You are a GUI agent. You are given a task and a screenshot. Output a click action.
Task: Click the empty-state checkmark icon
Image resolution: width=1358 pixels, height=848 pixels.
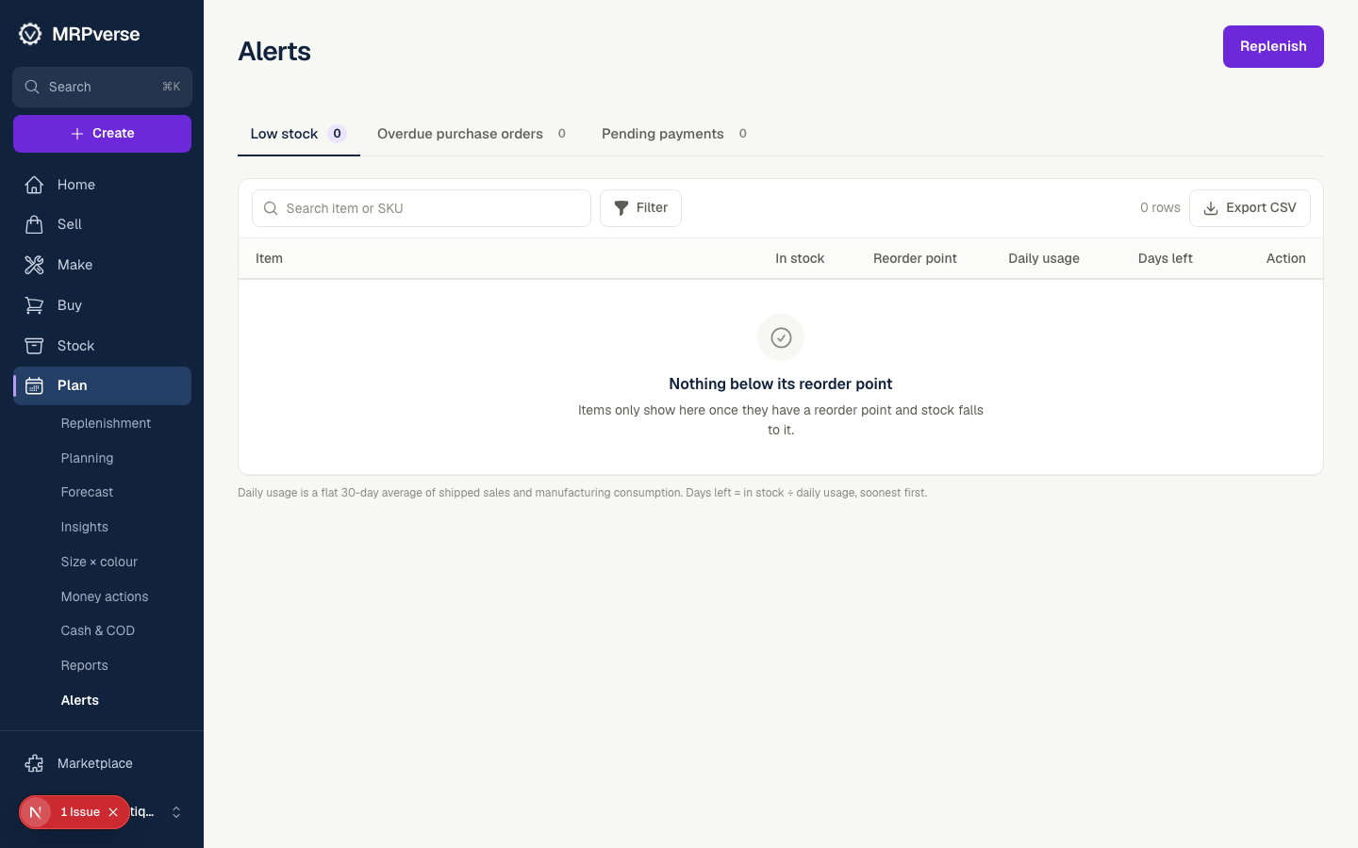click(x=781, y=337)
